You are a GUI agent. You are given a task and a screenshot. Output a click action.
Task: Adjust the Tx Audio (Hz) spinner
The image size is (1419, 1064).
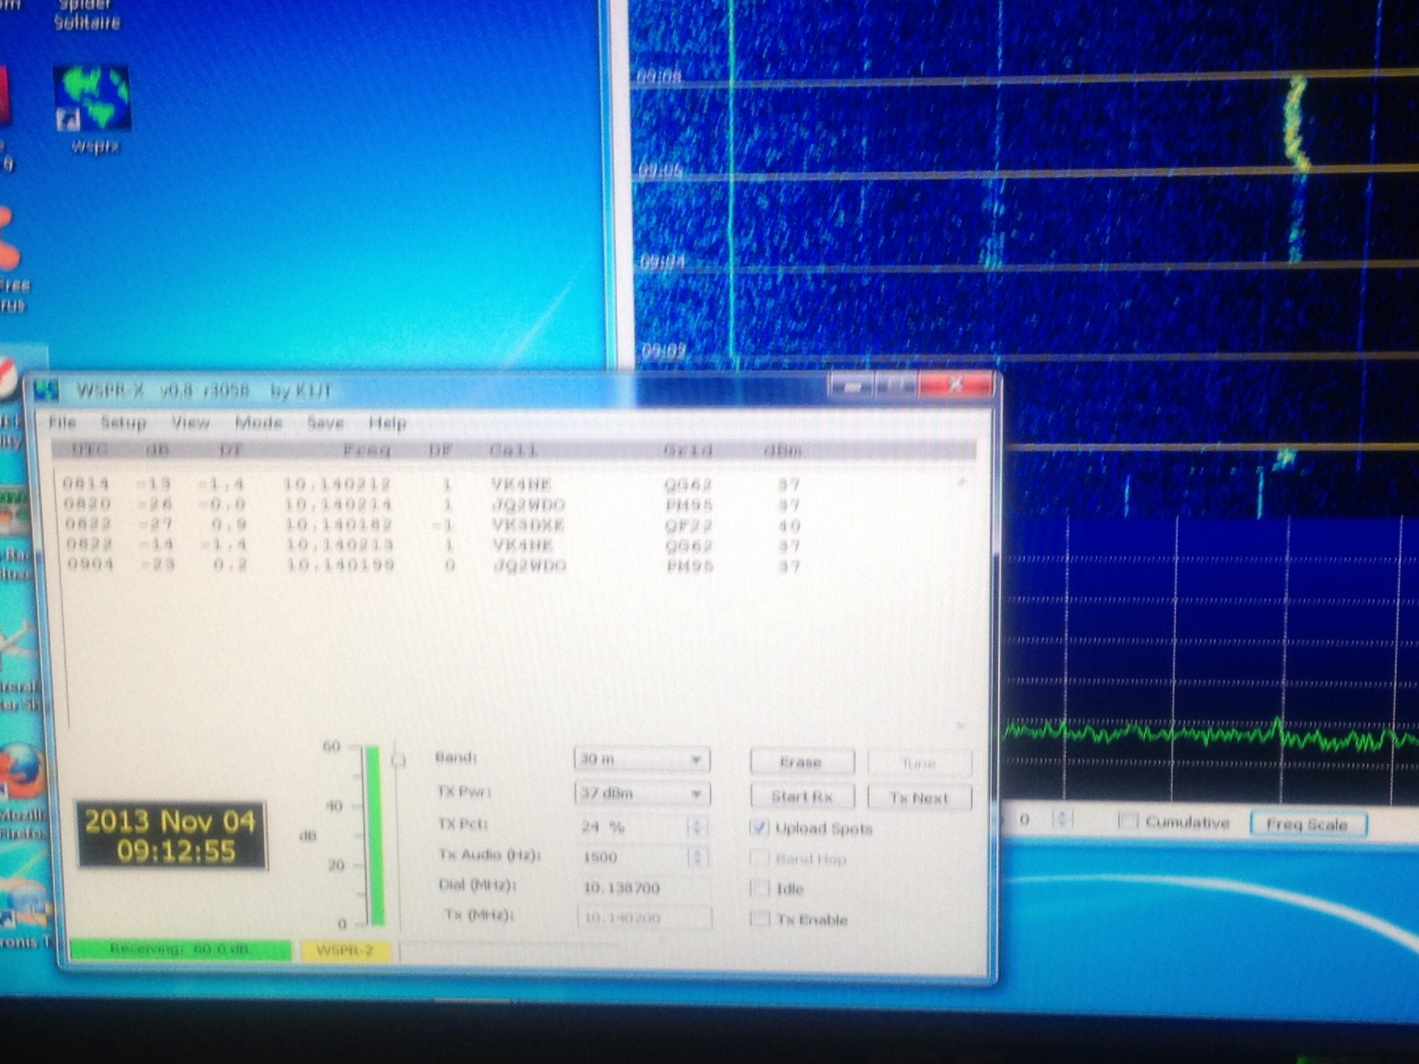697,857
